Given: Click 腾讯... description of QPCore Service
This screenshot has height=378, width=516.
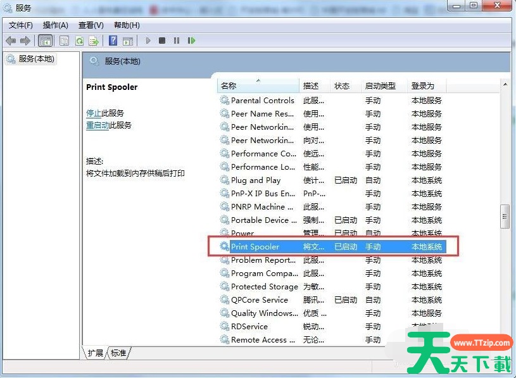Looking at the screenshot, I should point(313,299).
